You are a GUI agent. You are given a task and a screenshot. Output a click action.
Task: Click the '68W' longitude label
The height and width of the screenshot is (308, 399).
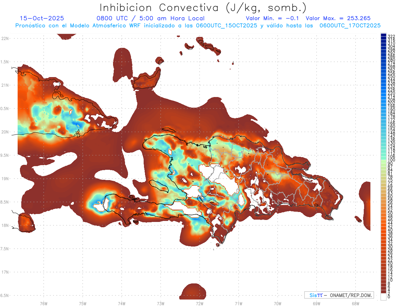(x=355, y=304)
